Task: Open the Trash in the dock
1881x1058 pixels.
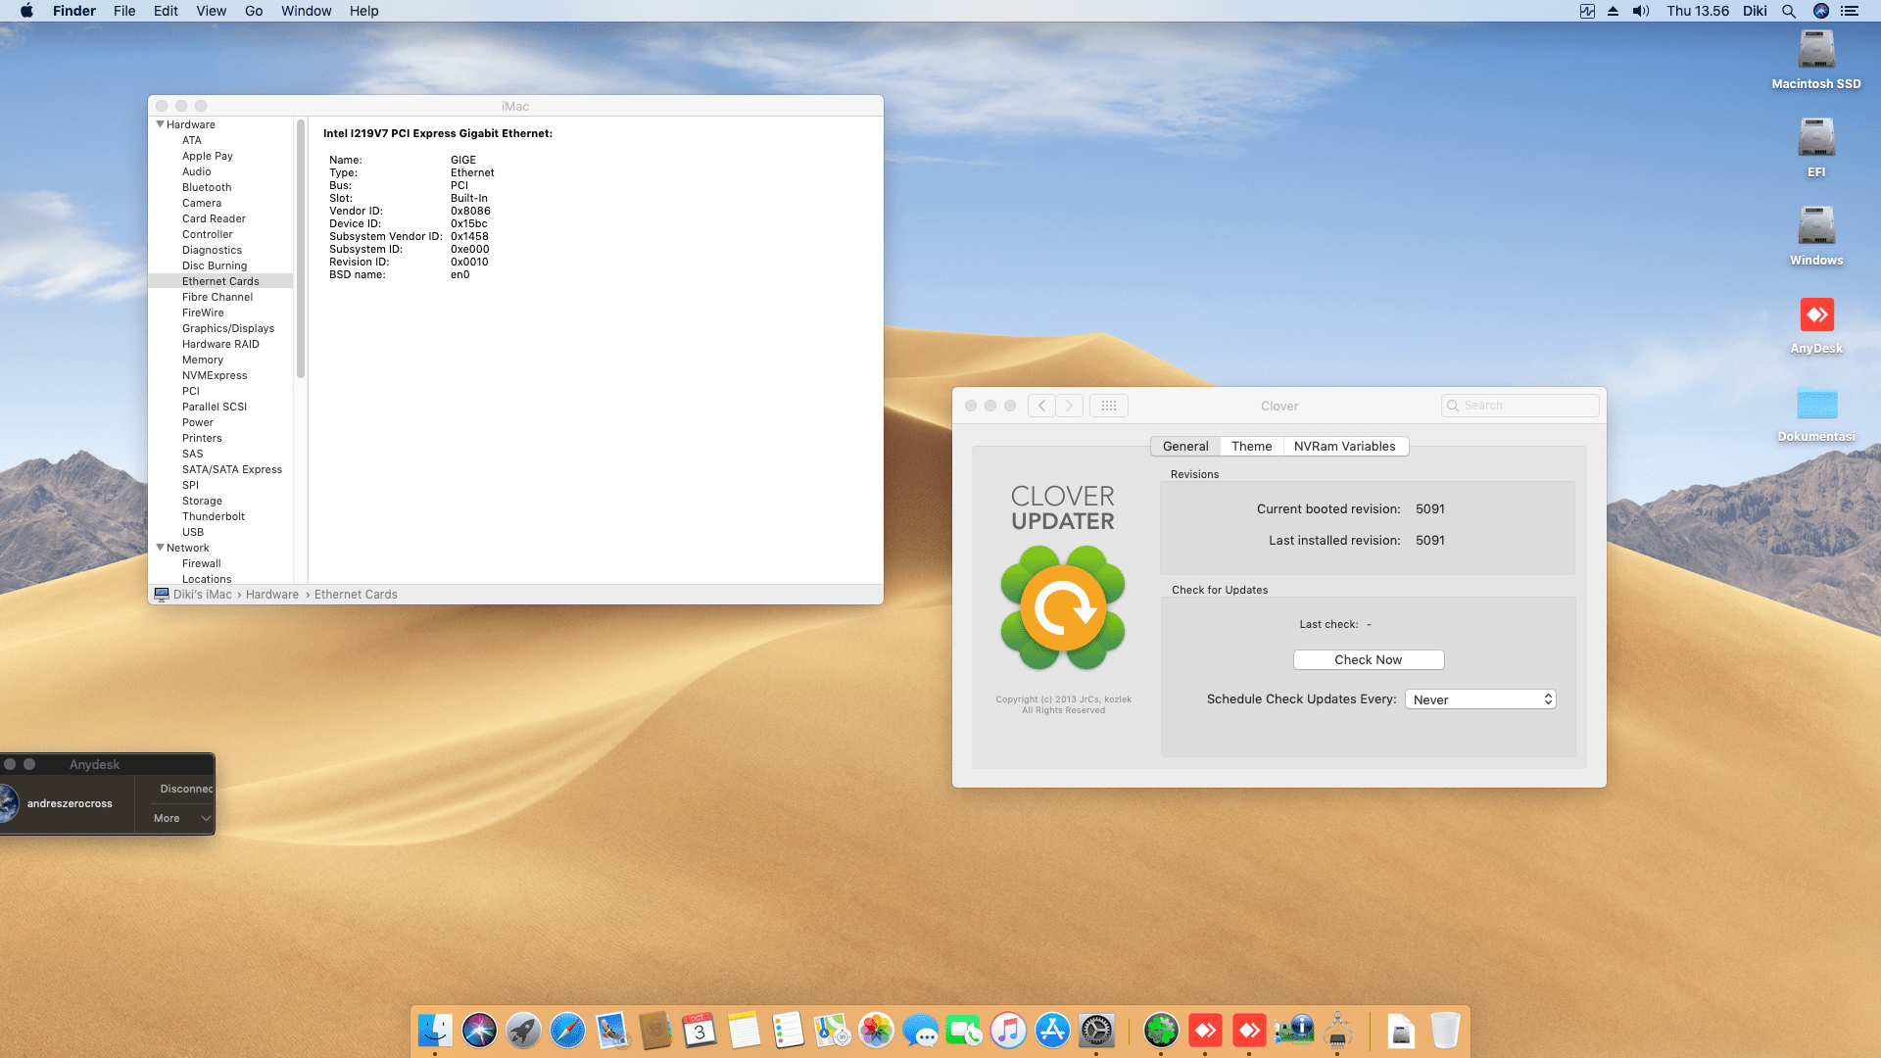Action: [1444, 1031]
